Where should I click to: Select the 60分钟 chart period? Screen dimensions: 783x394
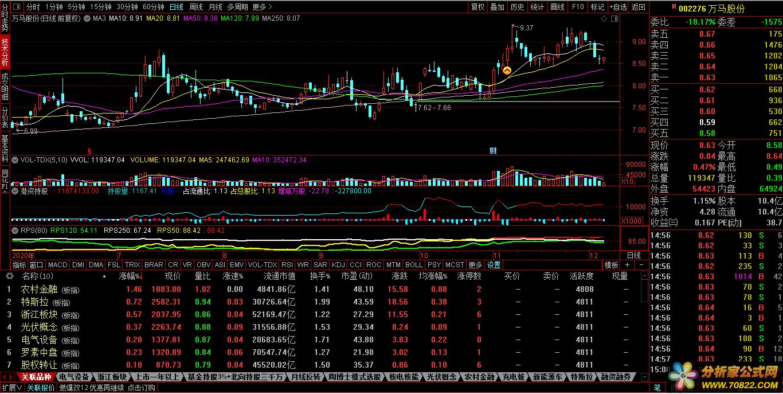[x=153, y=7]
